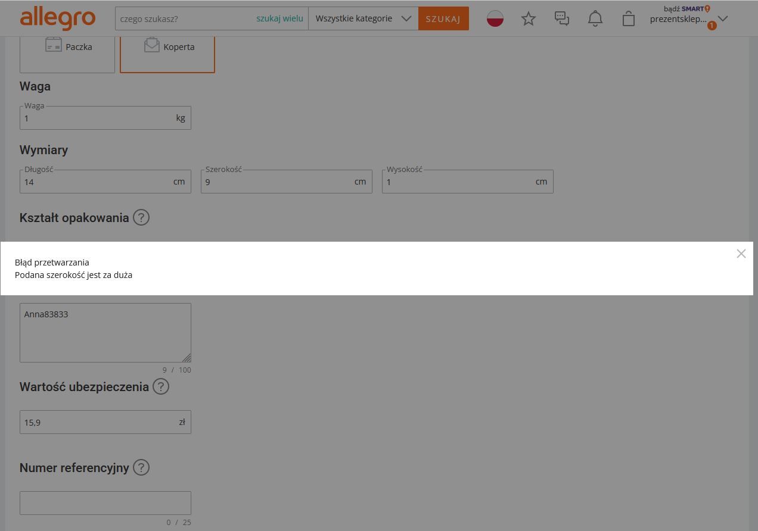Open messages chat icon in header
Screen dimensions: 758x531
[x=561, y=19]
